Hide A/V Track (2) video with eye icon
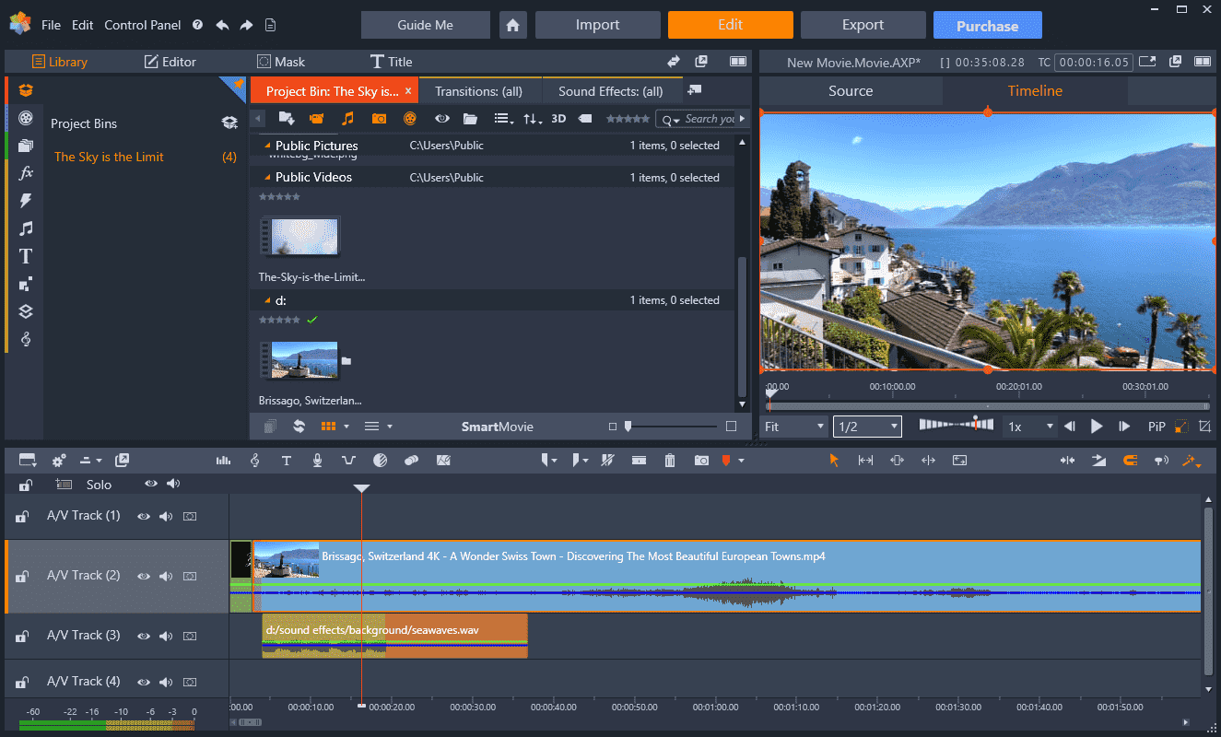Image resolution: width=1221 pixels, height=737 pixels. 144,576
